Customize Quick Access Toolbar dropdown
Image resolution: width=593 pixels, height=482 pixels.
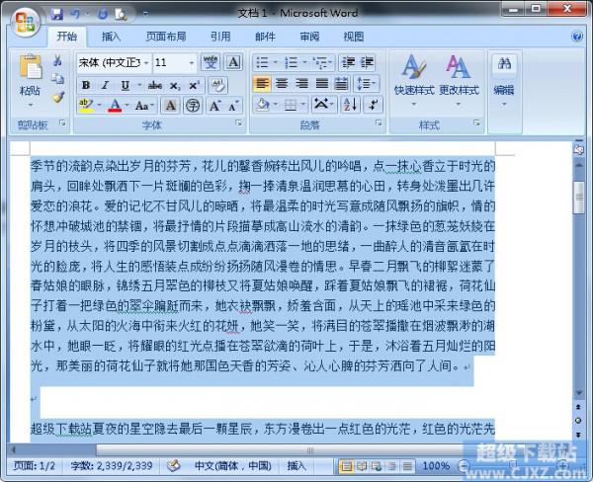tap(145, 15)
